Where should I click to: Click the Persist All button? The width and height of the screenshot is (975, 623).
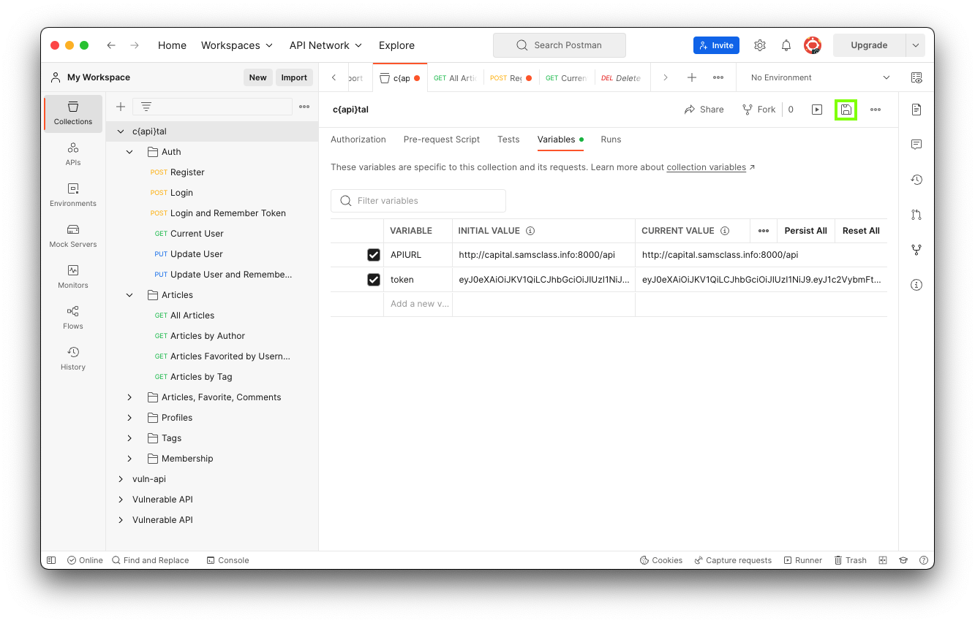pyautogui.click(x=805, y=231)
